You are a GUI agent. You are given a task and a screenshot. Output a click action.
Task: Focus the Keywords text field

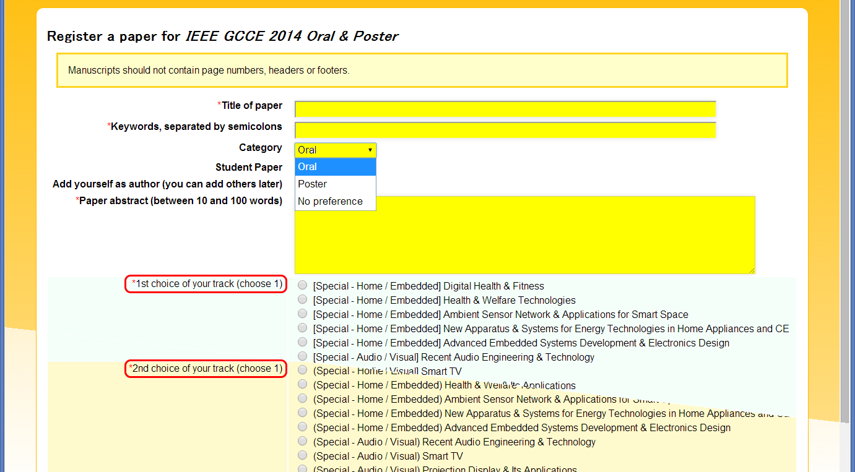[x=505, y=131]
